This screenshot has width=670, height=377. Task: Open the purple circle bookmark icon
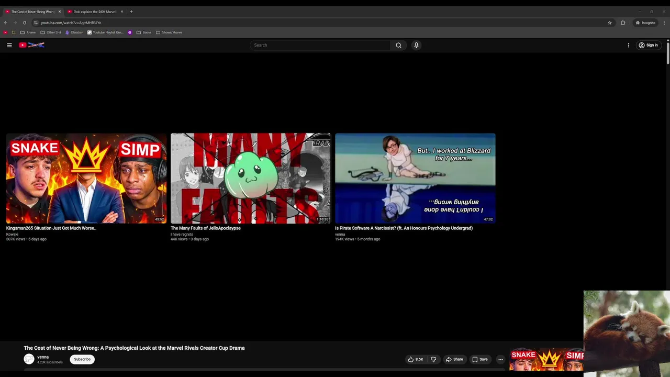tap(130, 32)
